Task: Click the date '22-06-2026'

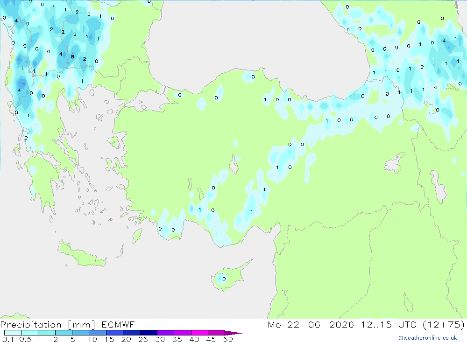Action: [320, 324]
